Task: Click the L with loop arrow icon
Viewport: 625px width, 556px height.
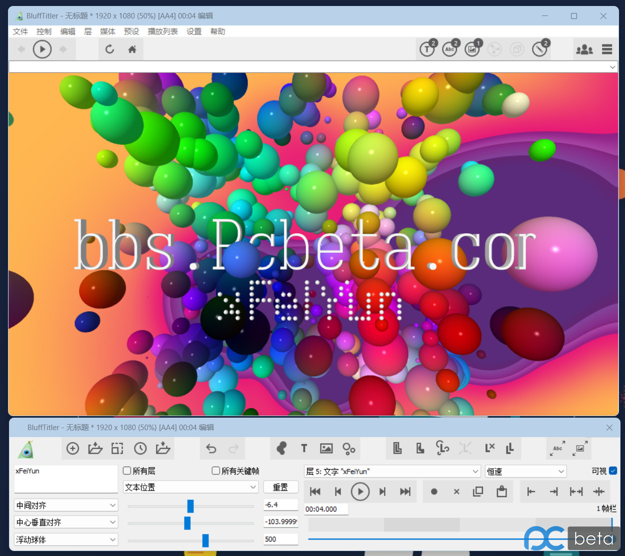Action: tap(442, 448)
